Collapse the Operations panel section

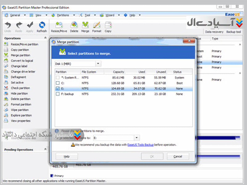(46, 38)
